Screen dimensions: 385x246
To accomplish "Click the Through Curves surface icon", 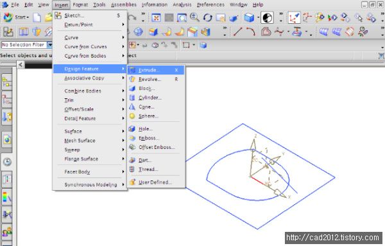I will click(324, 31).
